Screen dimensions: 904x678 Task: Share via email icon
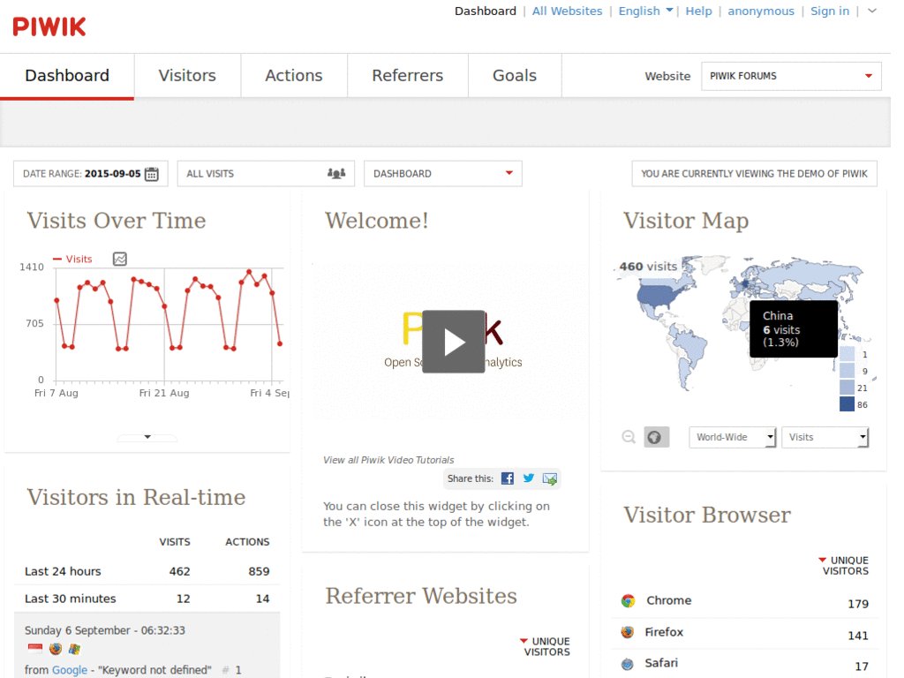(549, 478)
